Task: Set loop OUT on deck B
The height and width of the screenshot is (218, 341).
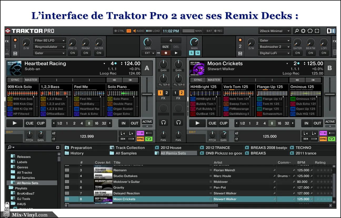Action: (x=317, y=123)
